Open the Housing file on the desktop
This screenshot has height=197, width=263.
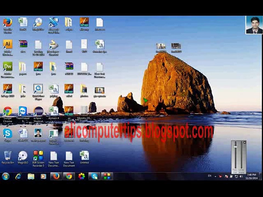(84, 135)
